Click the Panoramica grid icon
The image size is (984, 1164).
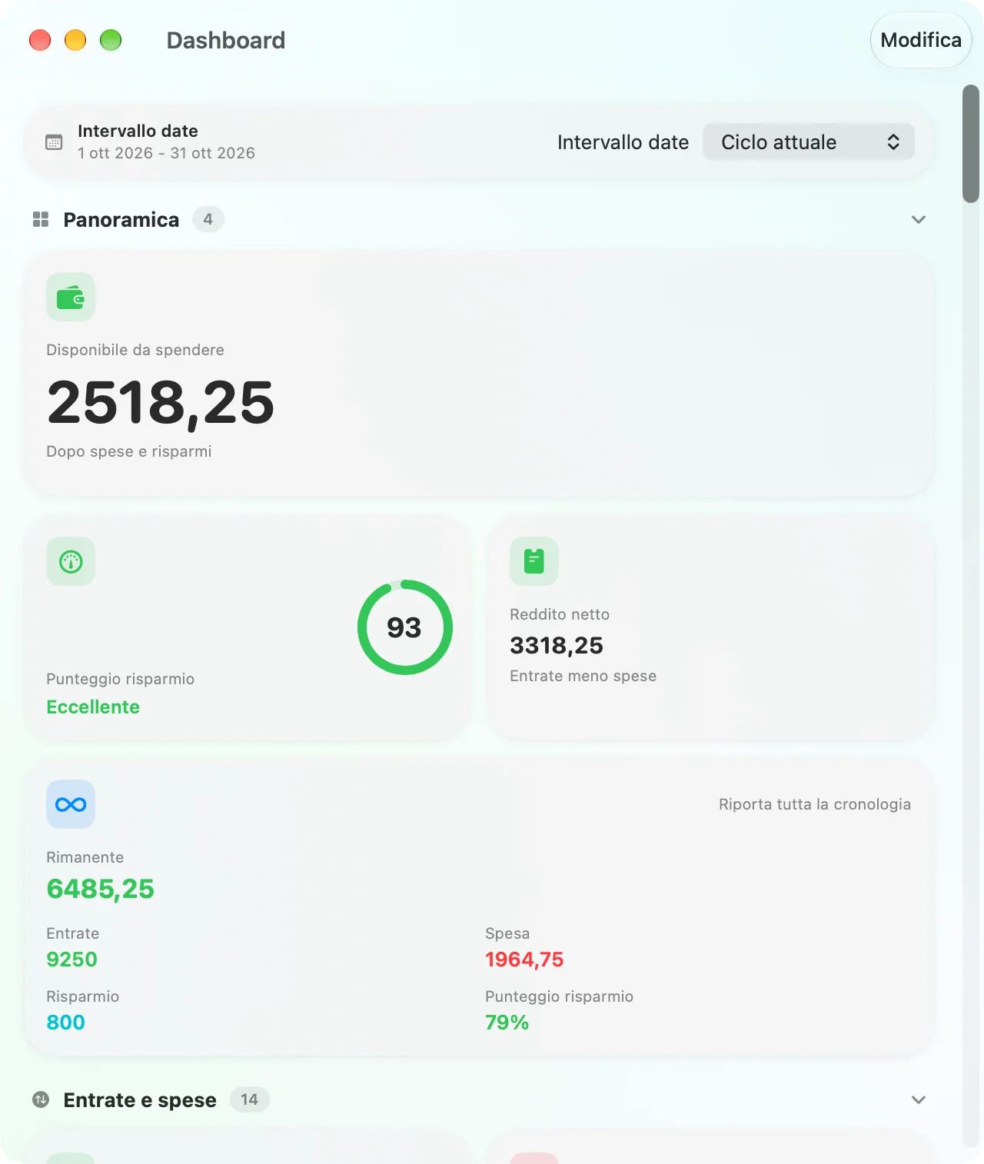click(x=41, y=220)
